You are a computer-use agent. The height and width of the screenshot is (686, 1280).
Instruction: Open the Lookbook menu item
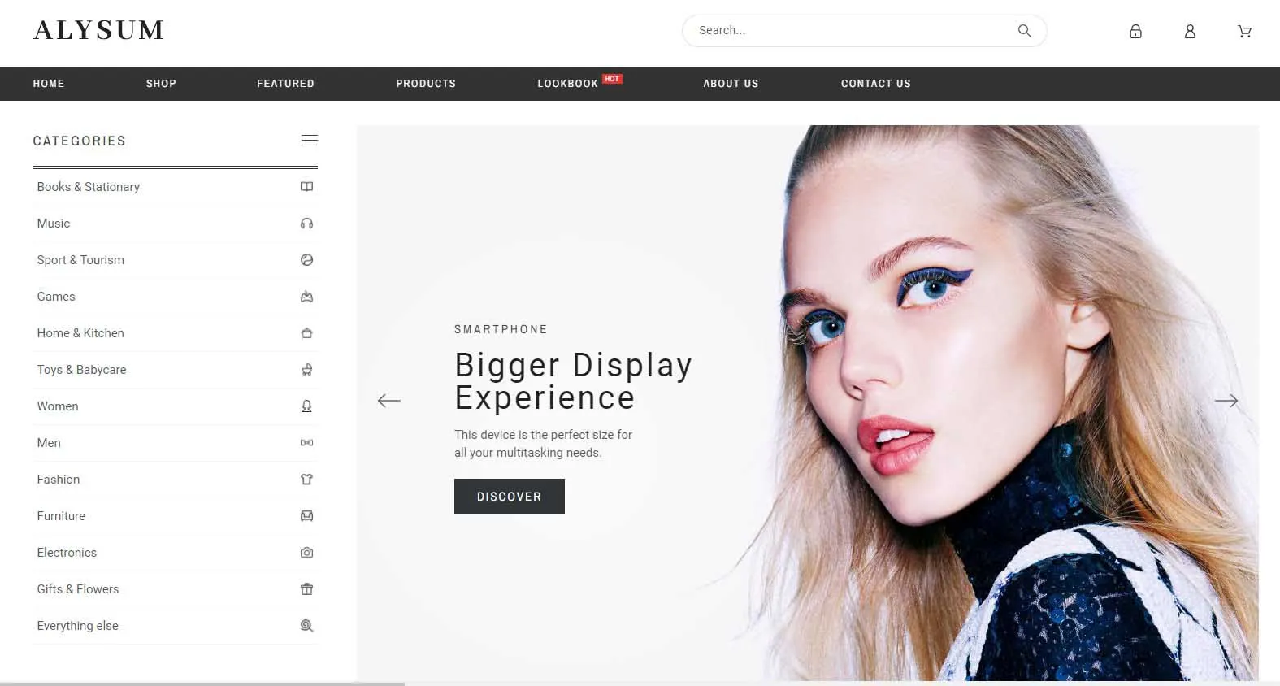click(567, 84)
